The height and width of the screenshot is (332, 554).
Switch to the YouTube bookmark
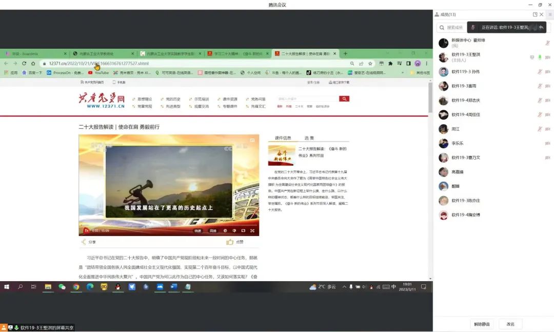click(98, 73)
